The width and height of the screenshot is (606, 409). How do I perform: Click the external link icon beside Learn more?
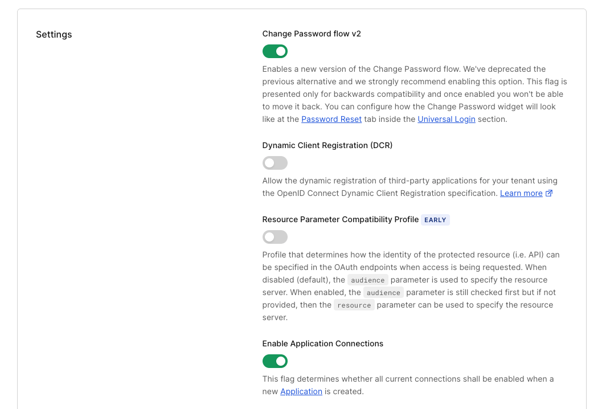click(549, 193)
